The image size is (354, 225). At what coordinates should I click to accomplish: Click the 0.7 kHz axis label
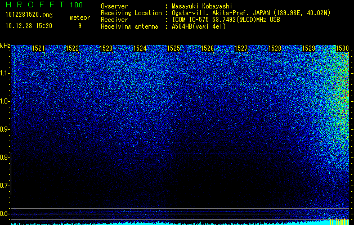point(5,186)
